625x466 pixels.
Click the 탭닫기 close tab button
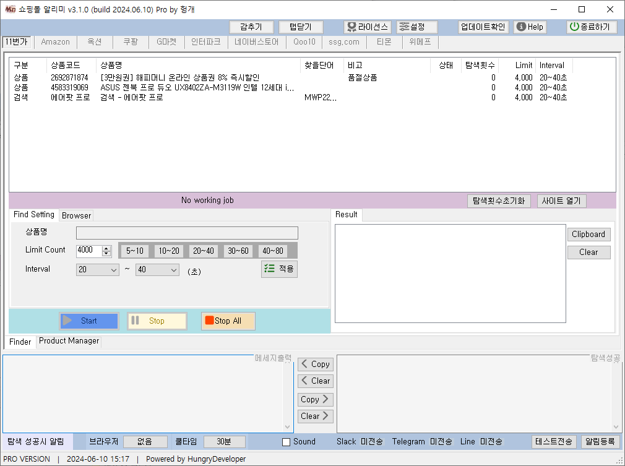point(301,27)
